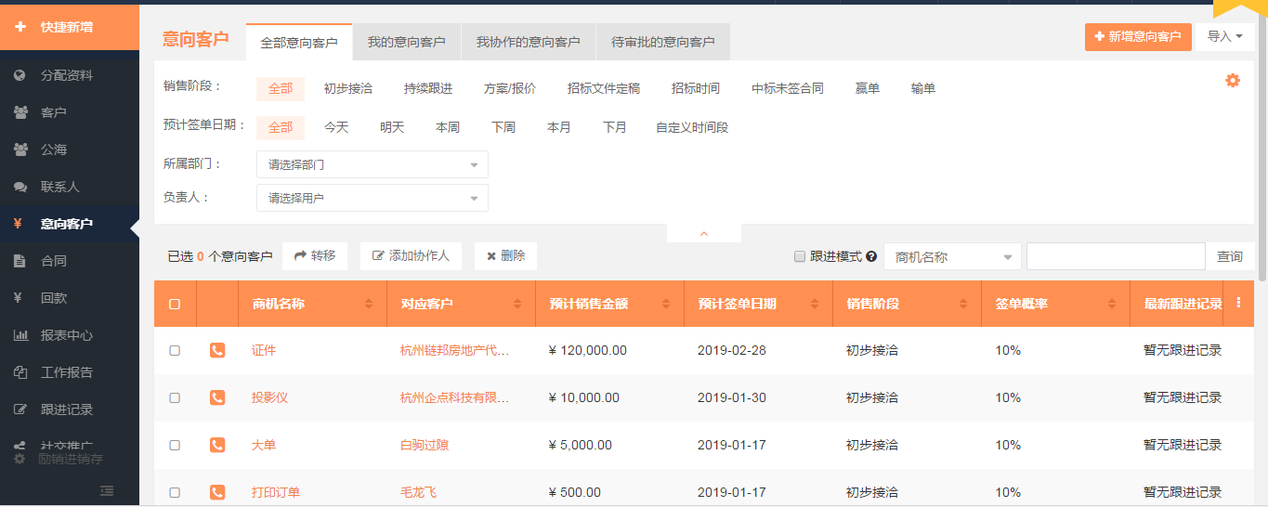The image size is (1268, 507).
Task: Tick the checkbox for 证件 row
Action: point(175,350)
